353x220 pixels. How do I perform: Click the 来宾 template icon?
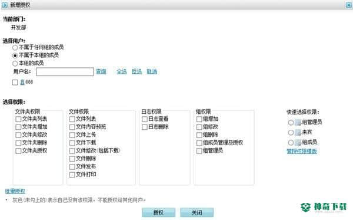[298, 132]
